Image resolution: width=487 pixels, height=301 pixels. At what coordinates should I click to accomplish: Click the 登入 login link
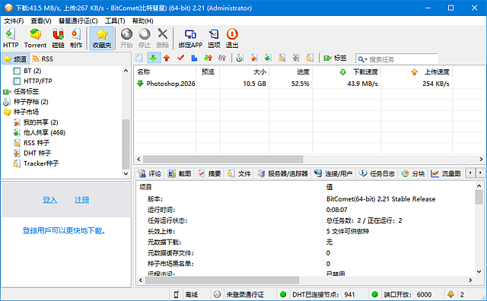coord(49,200)
